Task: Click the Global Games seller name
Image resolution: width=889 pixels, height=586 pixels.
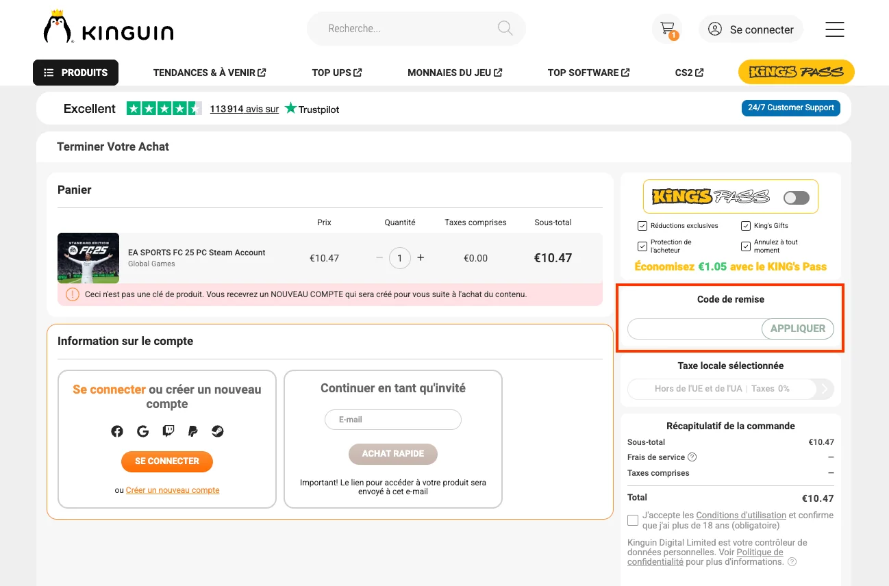Action: (x=151, y=264)
